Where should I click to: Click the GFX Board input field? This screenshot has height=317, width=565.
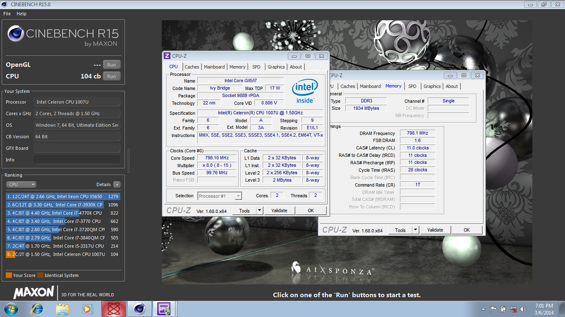pyautogui.click(x=77, y=148)
